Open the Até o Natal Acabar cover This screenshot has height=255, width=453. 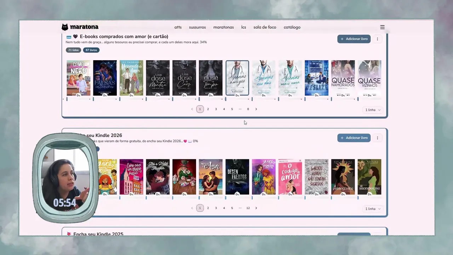click(x=158, y=177)
